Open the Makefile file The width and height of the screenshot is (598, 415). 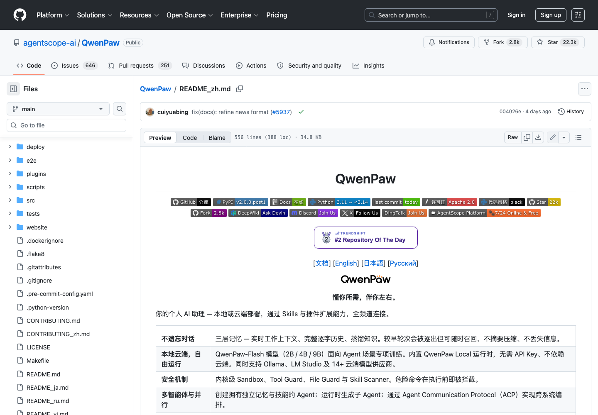point(38,361)
